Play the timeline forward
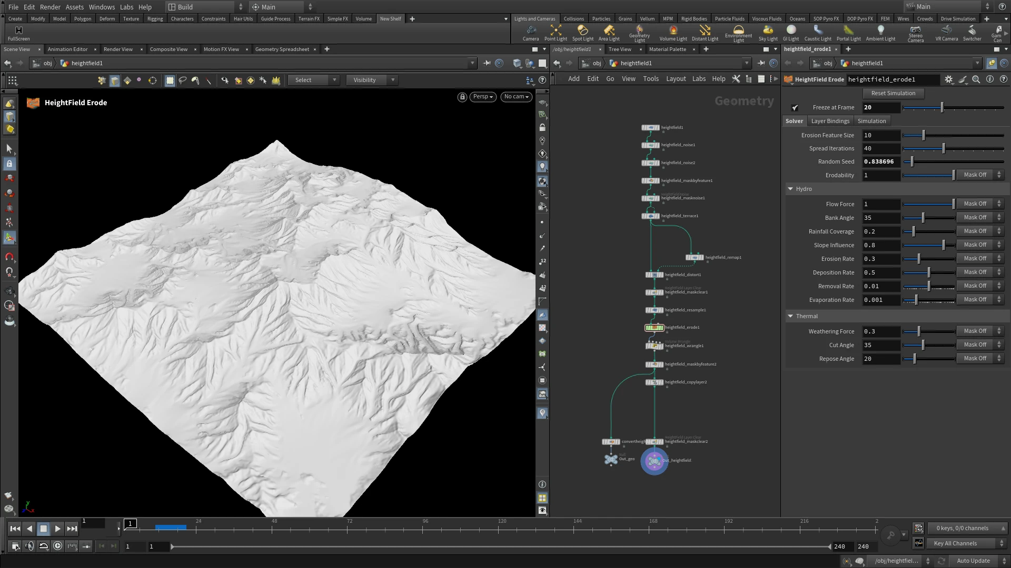The width and height of the screenshot is (1011, 568). click(x=58, y=529)
